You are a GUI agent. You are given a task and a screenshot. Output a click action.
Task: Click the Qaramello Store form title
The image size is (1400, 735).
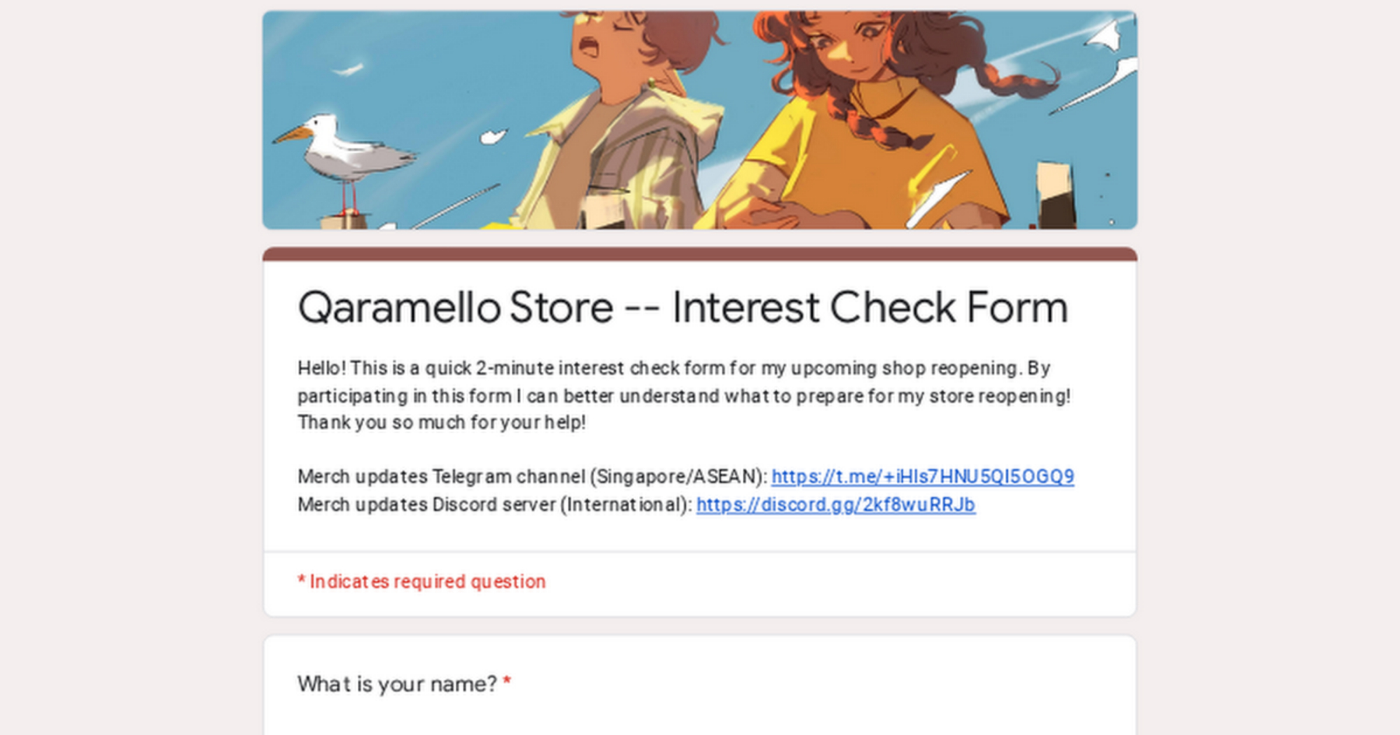point(682,307)
